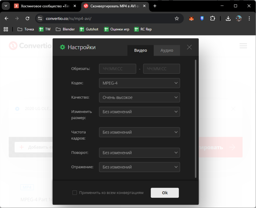Open the Качество dropdown
256x208 pixels.
[139, 97]
